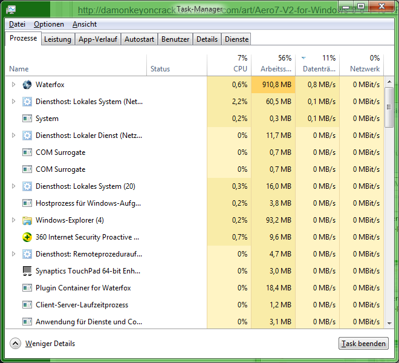Expand Diensthost: Lokales System (20) group

tap(13, 186)
